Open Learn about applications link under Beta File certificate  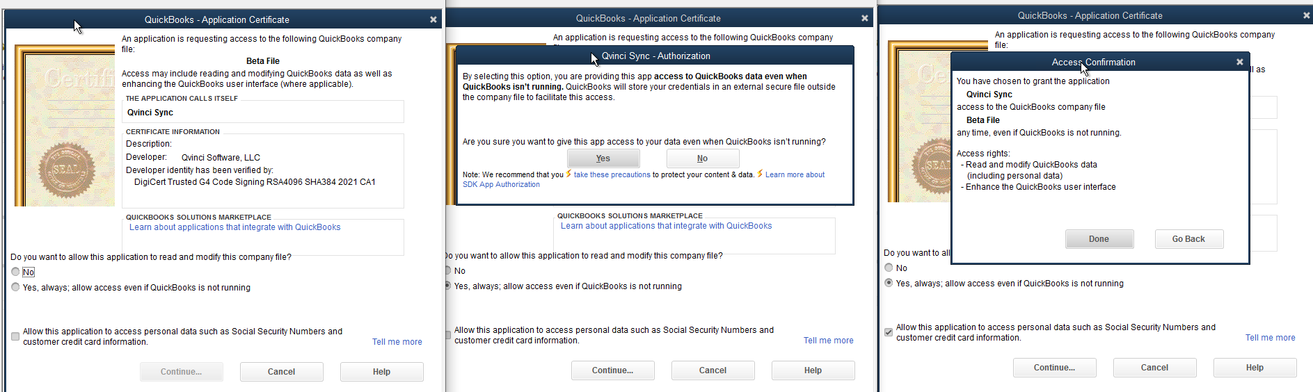tap(235, 227)
